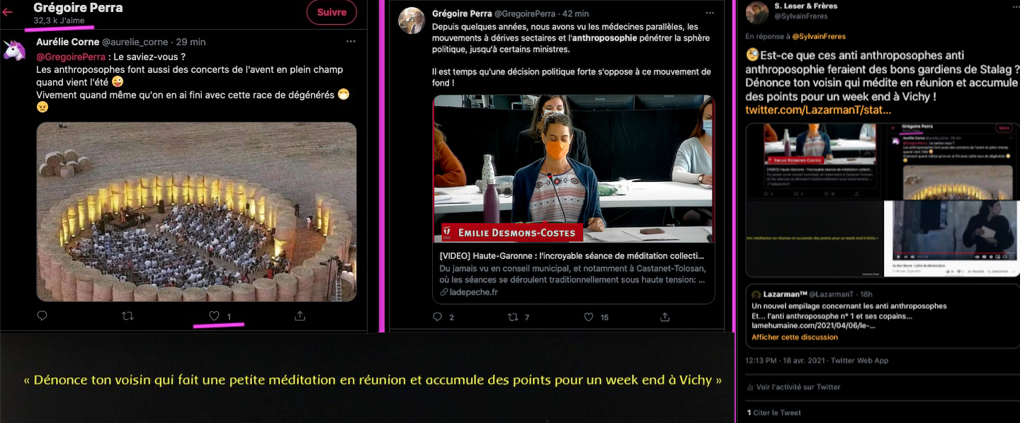This screenshot has height=423, width=1020.
Task: Open the @GregoirePerra mention link
Action: pos(70,57)
